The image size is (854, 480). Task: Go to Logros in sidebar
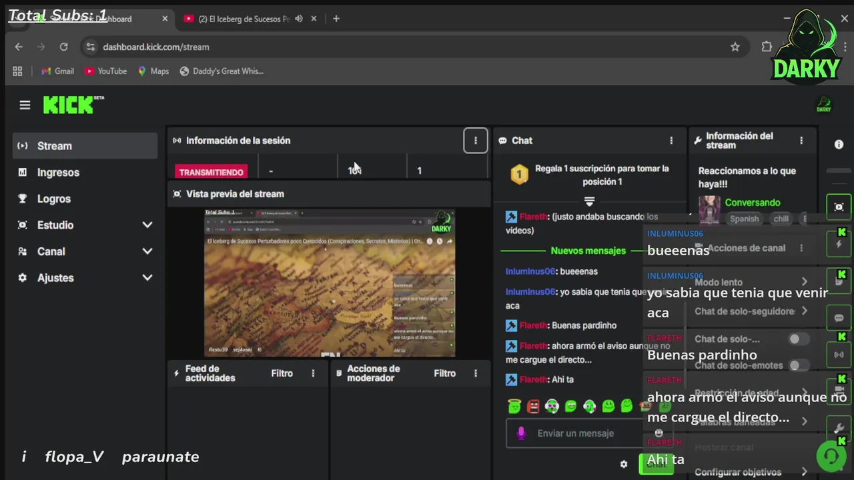coord(85,199)
